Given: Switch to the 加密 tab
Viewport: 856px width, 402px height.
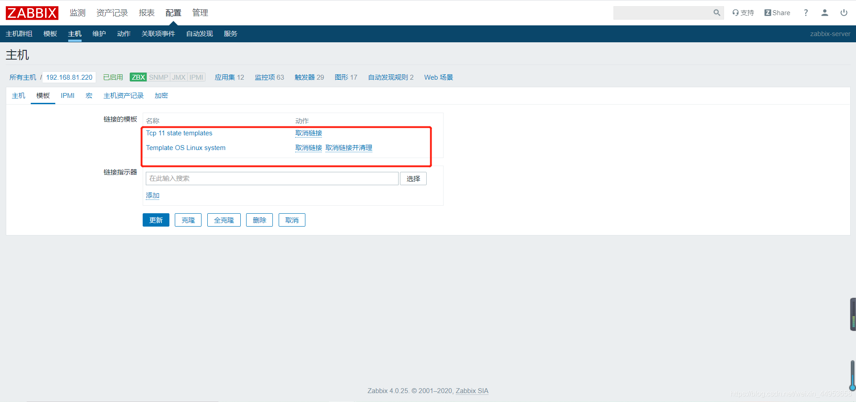Looking at the screenshot, I should click(161, 96).
